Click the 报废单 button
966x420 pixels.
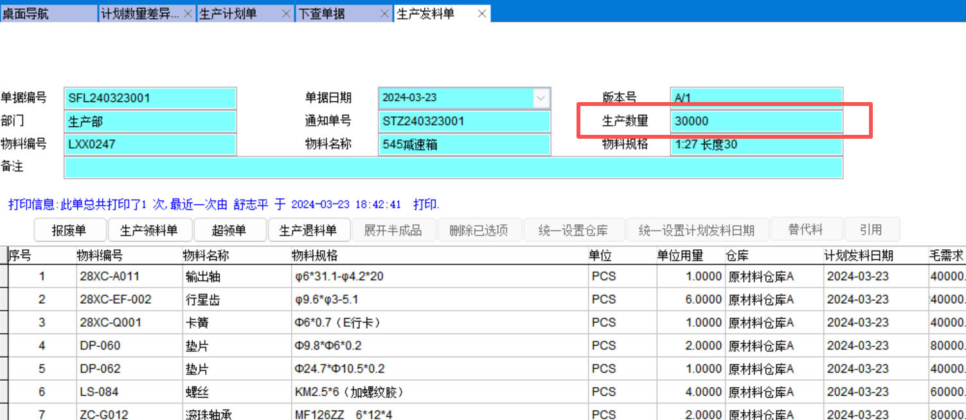pos(69,230)
